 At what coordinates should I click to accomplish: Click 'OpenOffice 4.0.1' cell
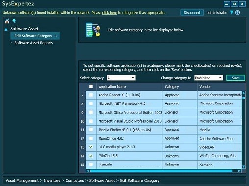coord(129,139)
